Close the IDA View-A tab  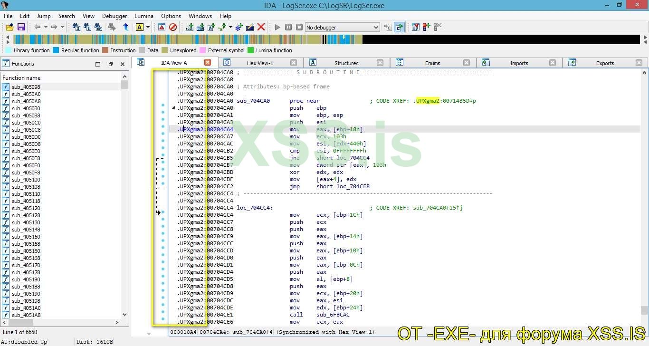pos(208,62)
